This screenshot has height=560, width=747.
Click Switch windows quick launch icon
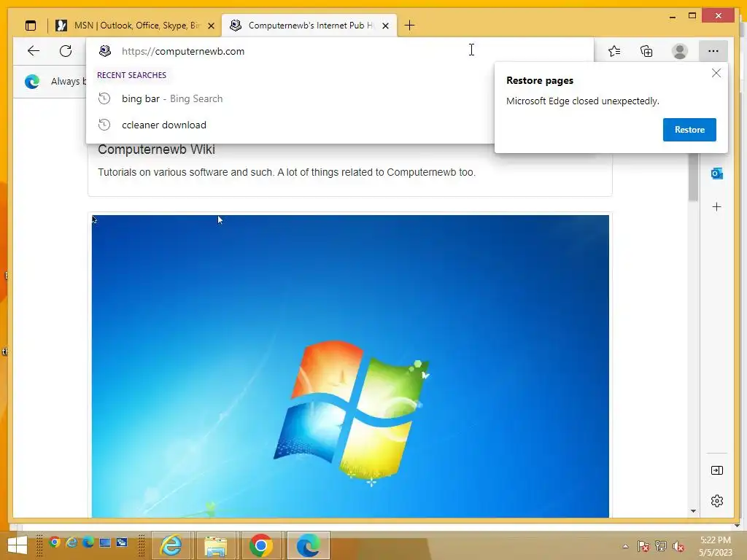122,542
